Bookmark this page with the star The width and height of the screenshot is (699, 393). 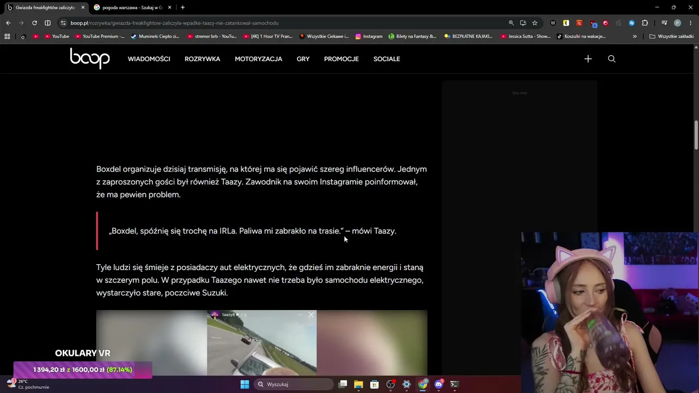(x=535, y=23)
